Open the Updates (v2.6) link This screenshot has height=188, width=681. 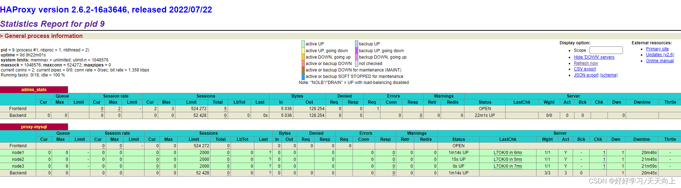tap(660, 55)
